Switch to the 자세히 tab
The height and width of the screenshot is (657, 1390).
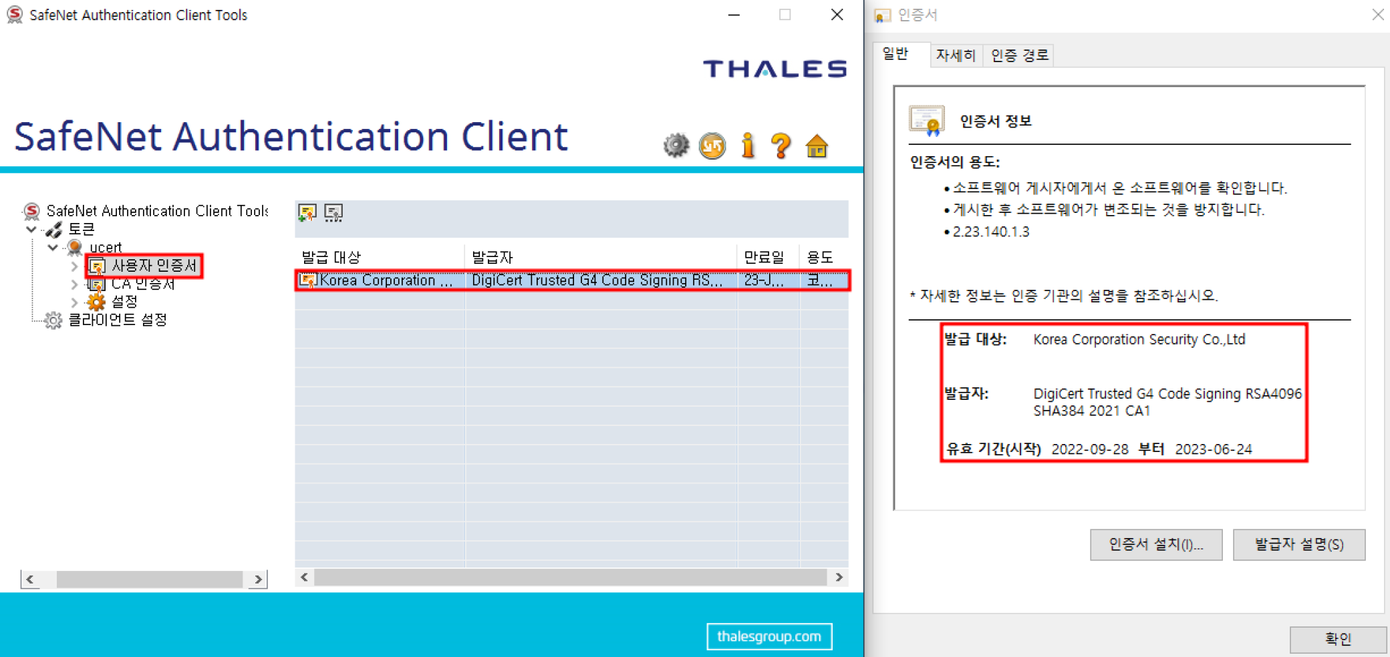tap(956, 55)
